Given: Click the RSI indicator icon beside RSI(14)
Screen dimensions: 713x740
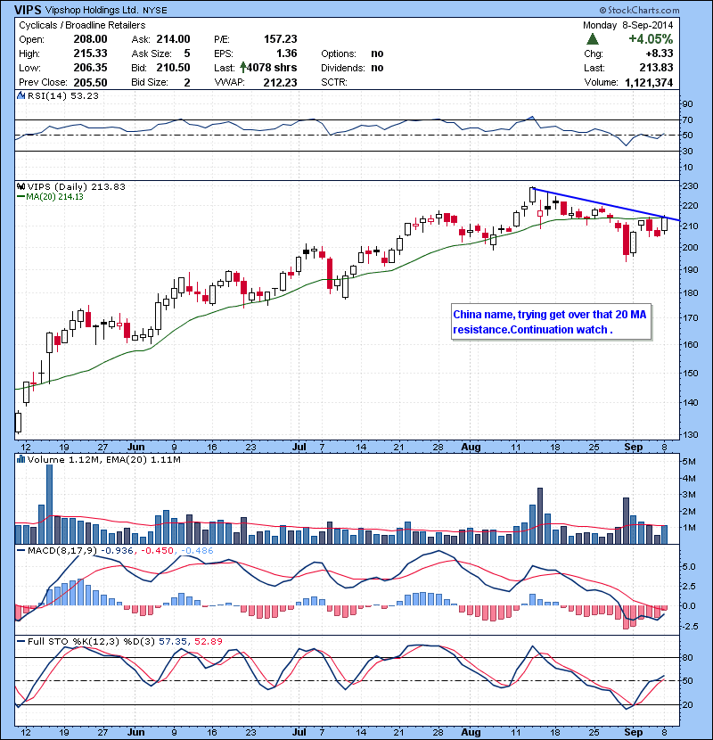Looking at the screenshot, I should point(20,95).
